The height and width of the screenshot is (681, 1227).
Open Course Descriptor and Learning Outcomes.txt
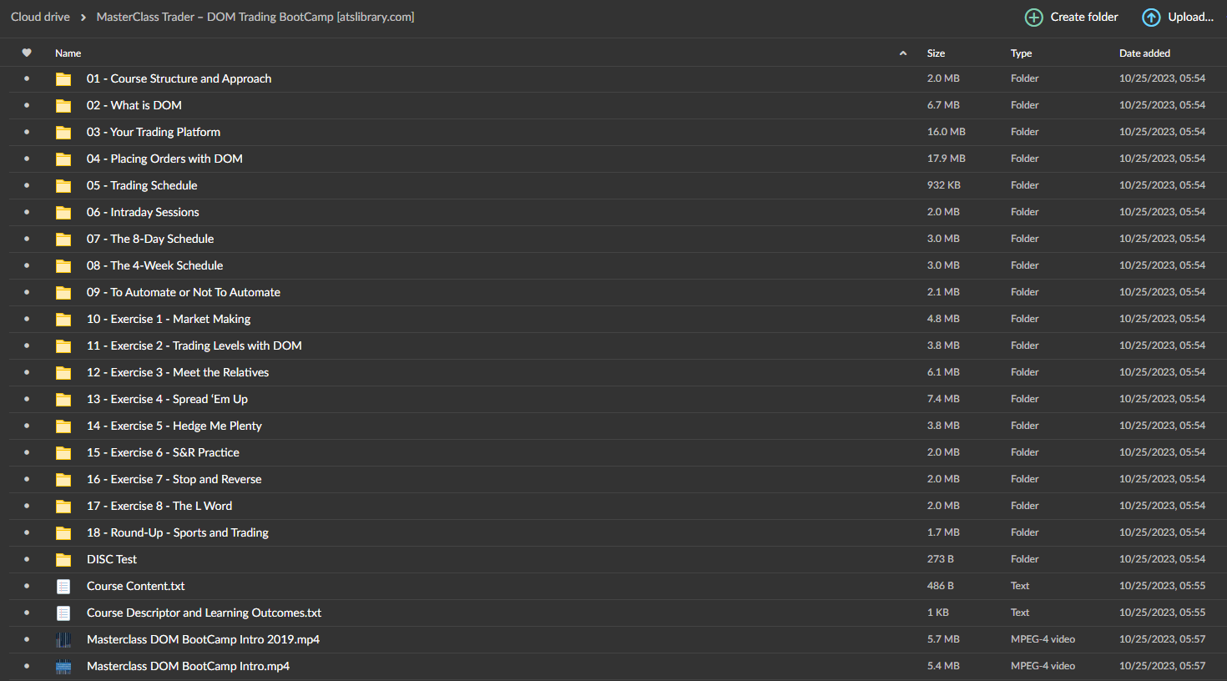204,613
